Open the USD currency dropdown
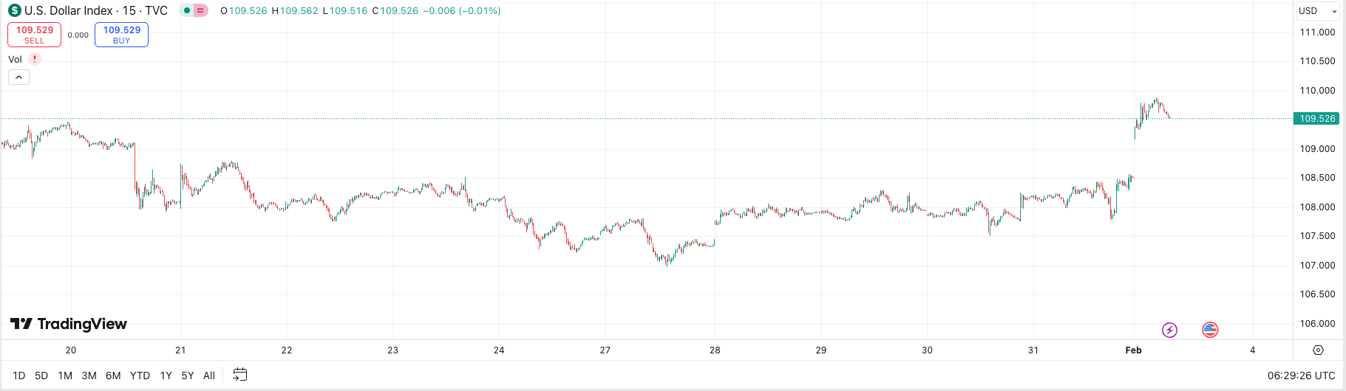 click(1319, 10)
